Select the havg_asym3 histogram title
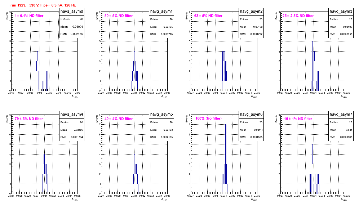The width and height of the screenshot is (359, 206). (x=341, y=12)
